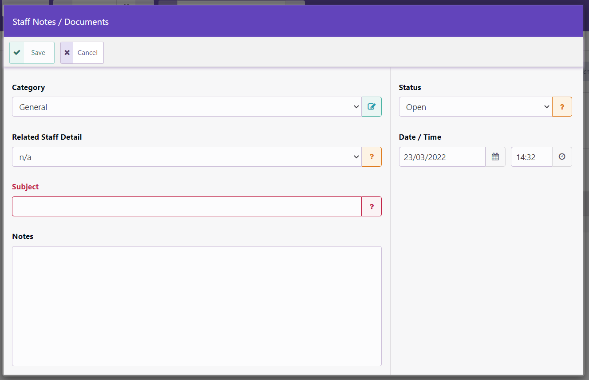Cancel the staff note dialog
Screen dimensions: 589x380
tap(82, 53)
